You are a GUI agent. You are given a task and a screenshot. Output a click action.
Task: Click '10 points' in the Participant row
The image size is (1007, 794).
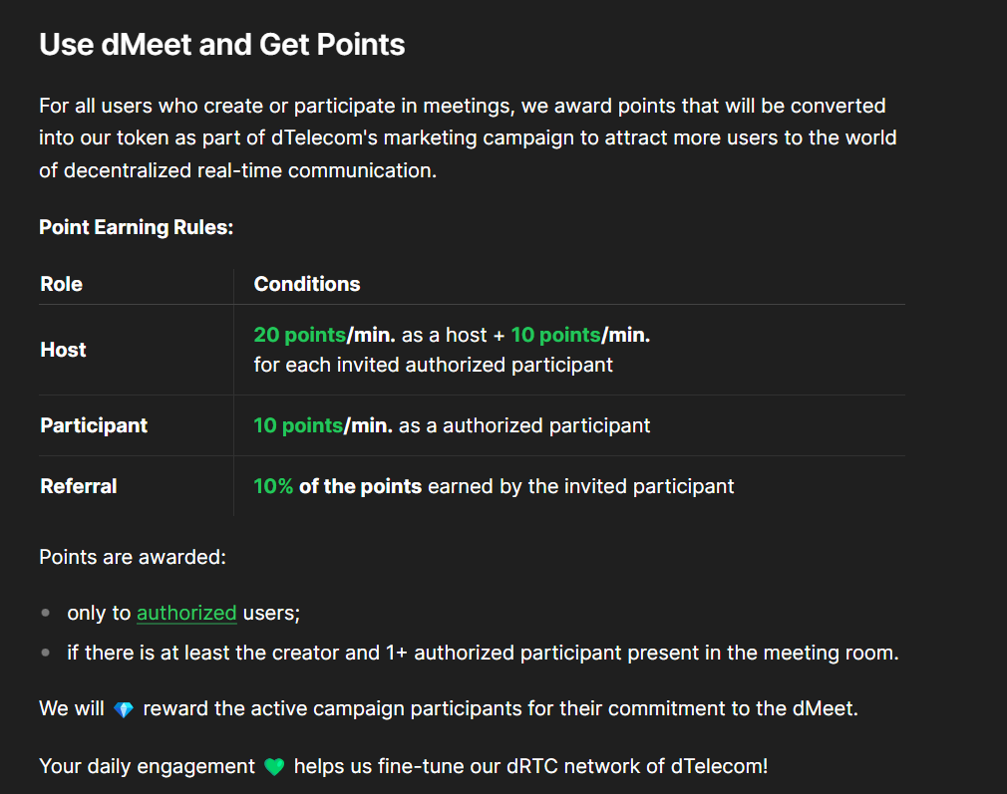[299, 425]
